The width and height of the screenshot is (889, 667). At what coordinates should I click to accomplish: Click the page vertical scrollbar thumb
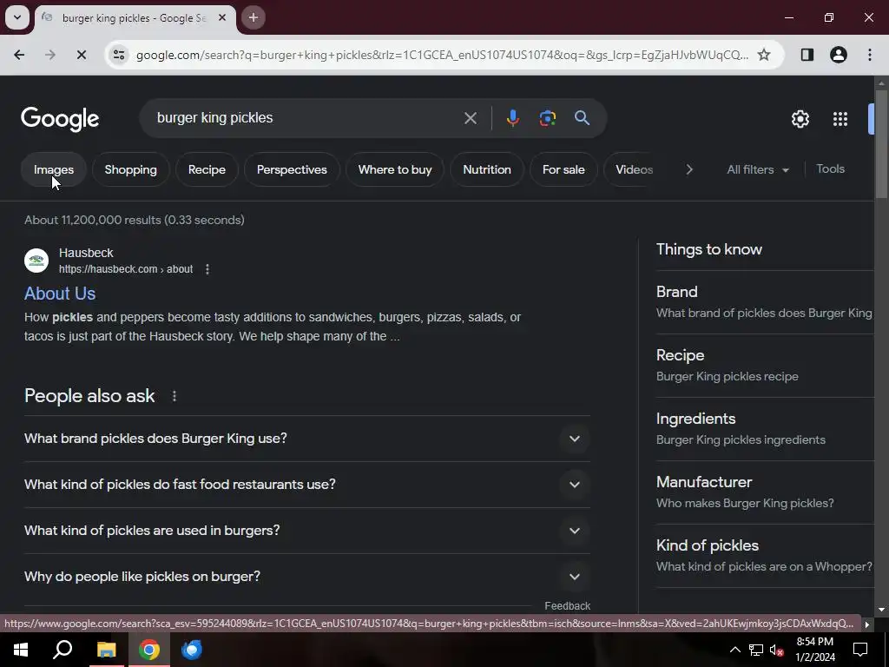pos(881,144)
